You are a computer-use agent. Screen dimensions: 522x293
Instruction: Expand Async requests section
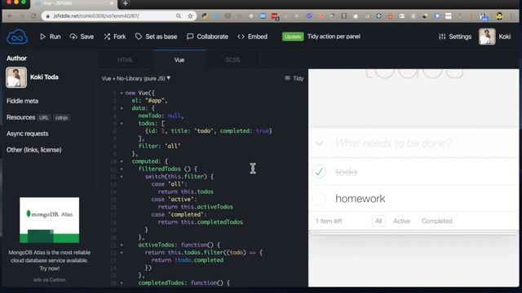click(27, 133)
